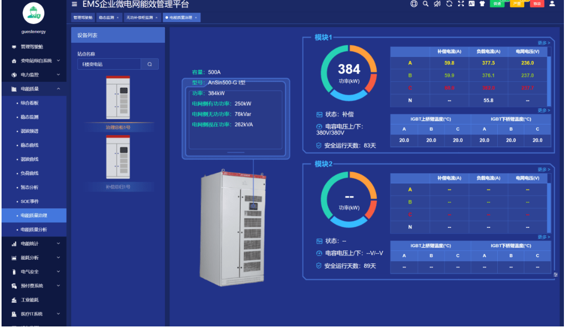Image resolution: width=566 pixels, height=328 pixels.
Task: Open the theme skin shirt icon
Action: click(x=482, y=4)
